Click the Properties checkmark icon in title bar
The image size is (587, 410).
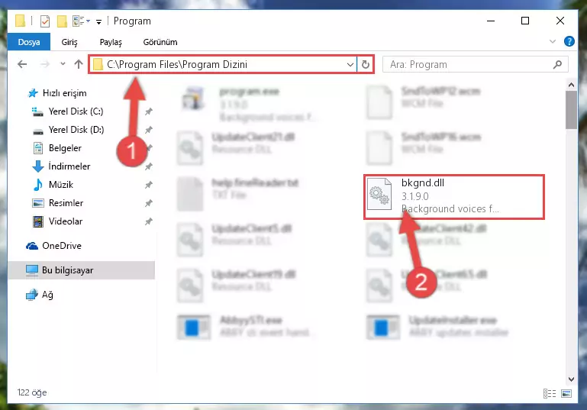(45, 21)
